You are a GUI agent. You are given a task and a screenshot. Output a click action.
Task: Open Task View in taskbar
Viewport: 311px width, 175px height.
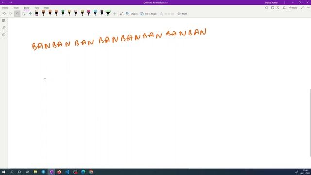[x=27, y=172]
